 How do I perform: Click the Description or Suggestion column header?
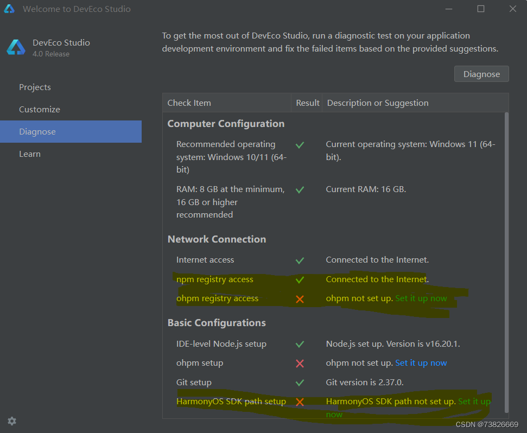tap(415, 103)
